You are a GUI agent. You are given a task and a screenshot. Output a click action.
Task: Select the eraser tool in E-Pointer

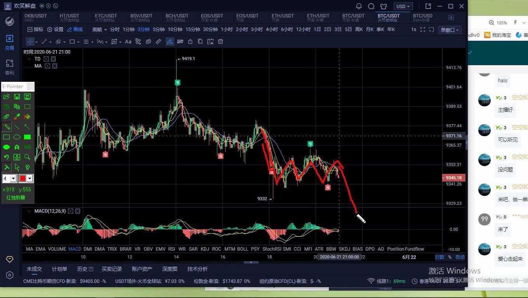pos(7,117)
